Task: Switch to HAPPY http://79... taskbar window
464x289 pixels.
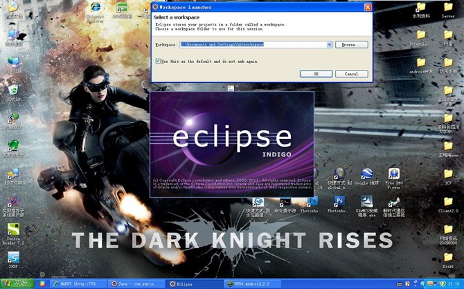Action: tap(78, 283)
